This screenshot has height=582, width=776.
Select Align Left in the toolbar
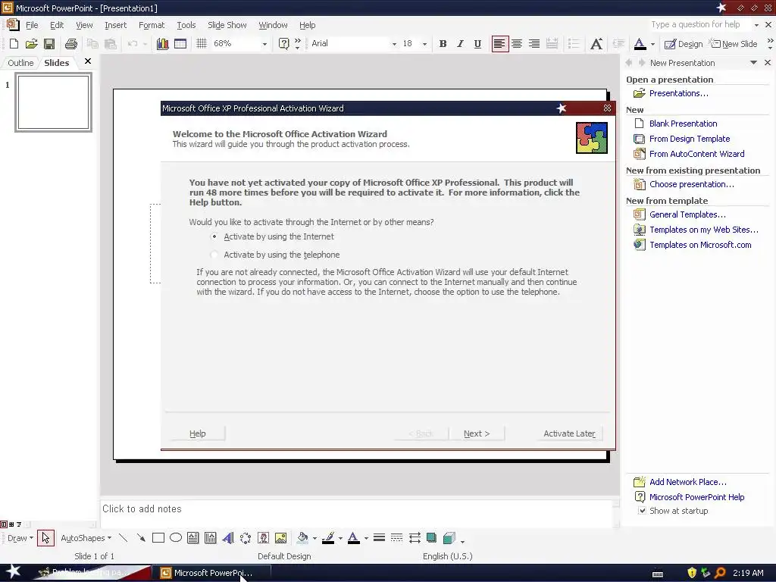(x=499, y=43)
